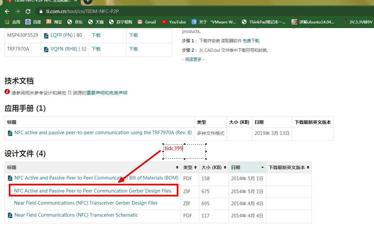374x230 pixels.
Task: Select the TRF7970A cell text
Action: 18,49
